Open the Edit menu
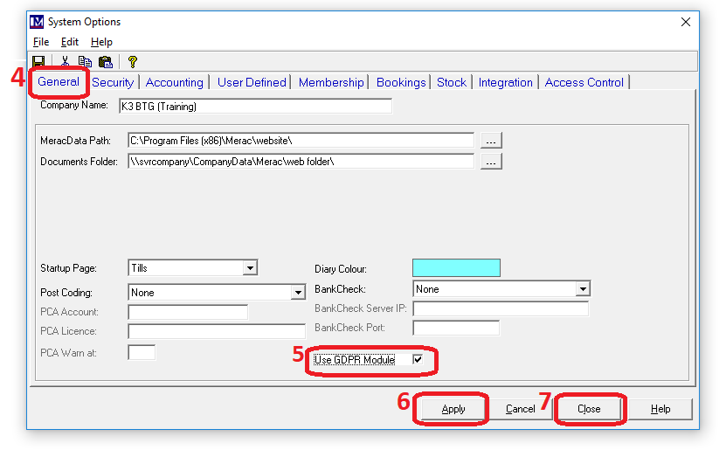 click(70, 42)
